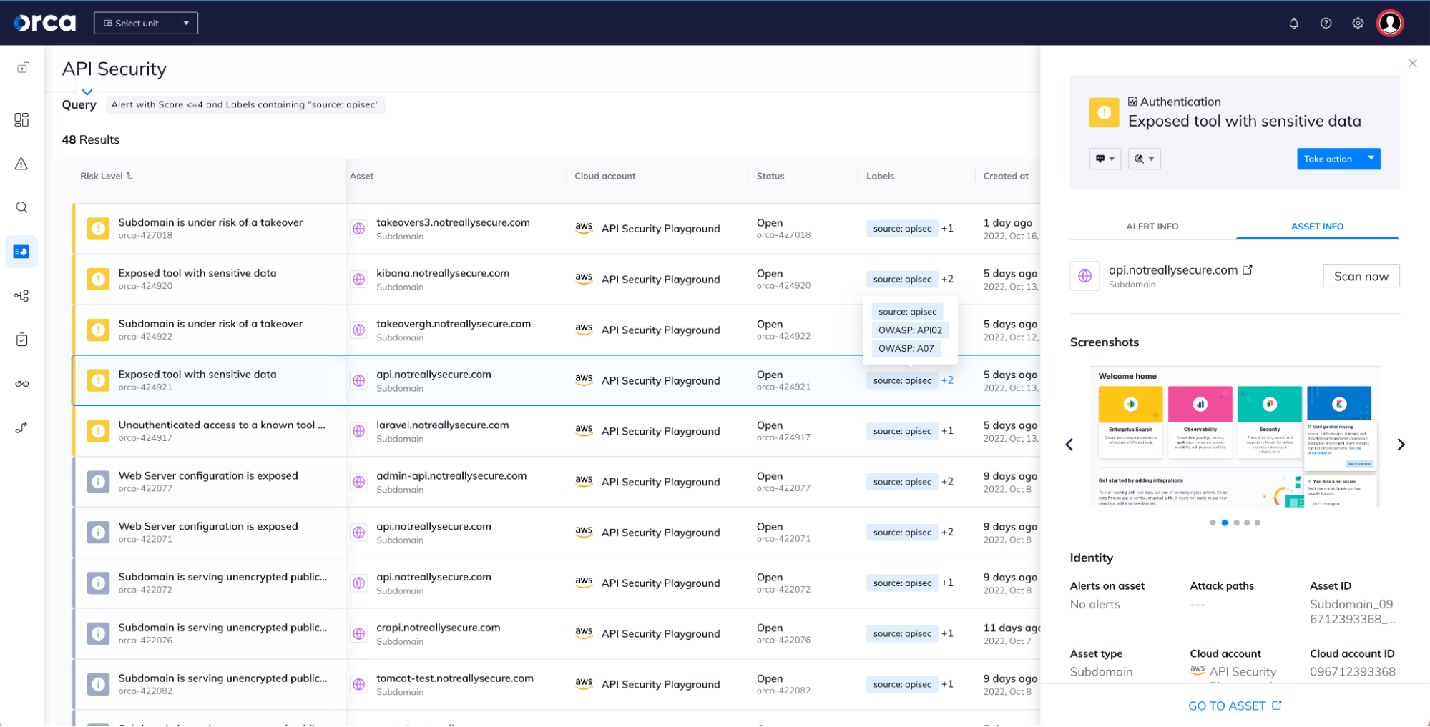Select the ASSET INFO tab
The height and width of the screenshot is (727, 1430).
(x=1317, y=227)
